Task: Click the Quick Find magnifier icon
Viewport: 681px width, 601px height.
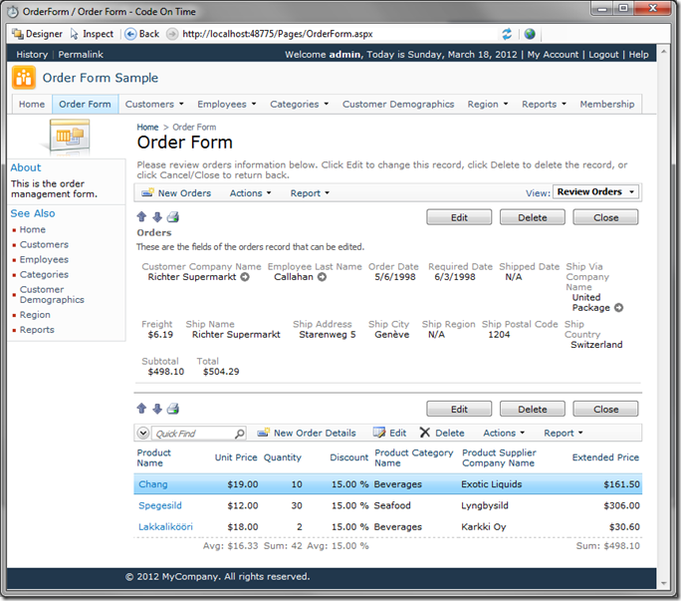Action: coord(239,434)
